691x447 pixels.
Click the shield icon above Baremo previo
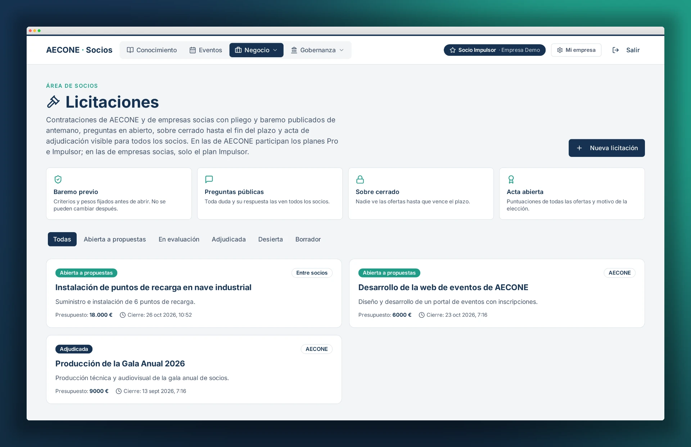pyautogui.click(x=58, y=179)
